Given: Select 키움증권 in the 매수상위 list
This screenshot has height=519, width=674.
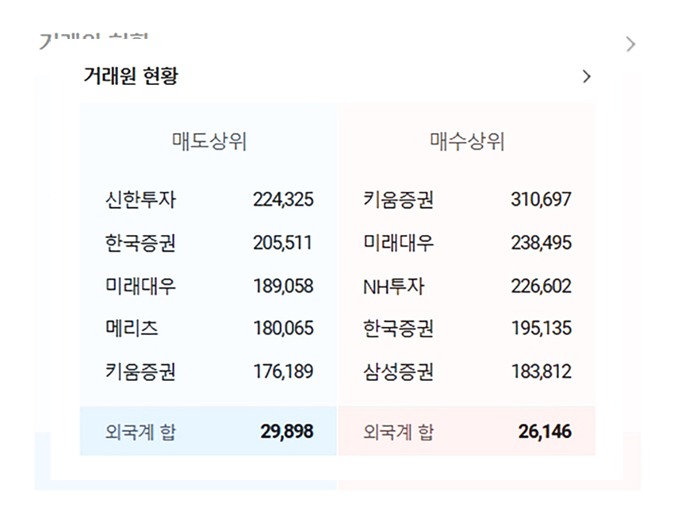Looking at the screenshot, I should (x=399, y=200).
